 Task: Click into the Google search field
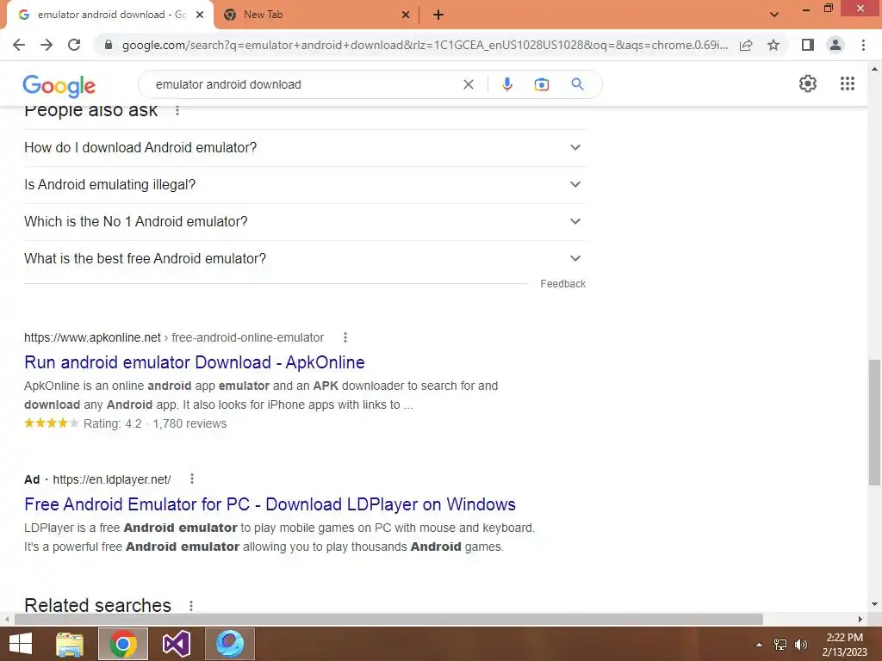(x=304, y=84)
